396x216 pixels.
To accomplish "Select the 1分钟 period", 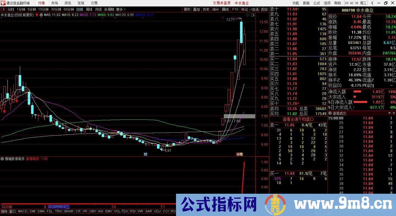I will [x=21, y=9].
